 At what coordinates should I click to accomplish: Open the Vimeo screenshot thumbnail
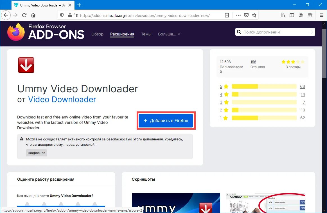265,203
